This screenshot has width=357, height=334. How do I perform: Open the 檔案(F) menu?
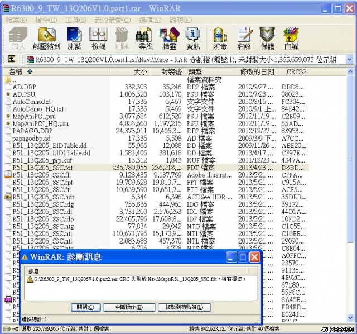[16, 20]
